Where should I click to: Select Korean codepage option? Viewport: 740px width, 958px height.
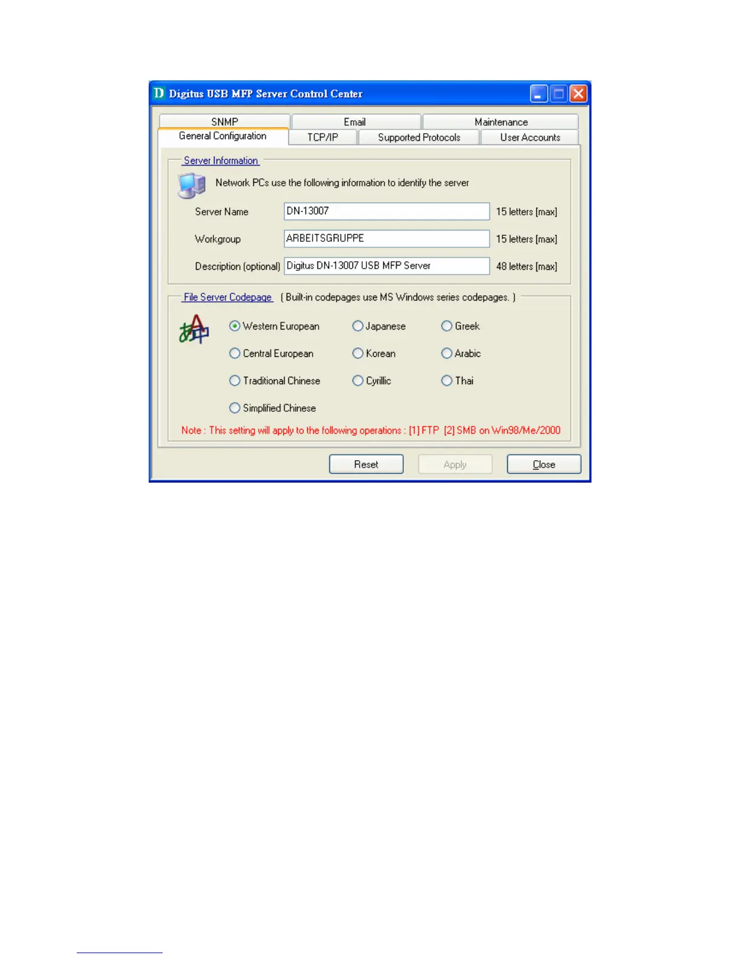(x=374, y=353)
